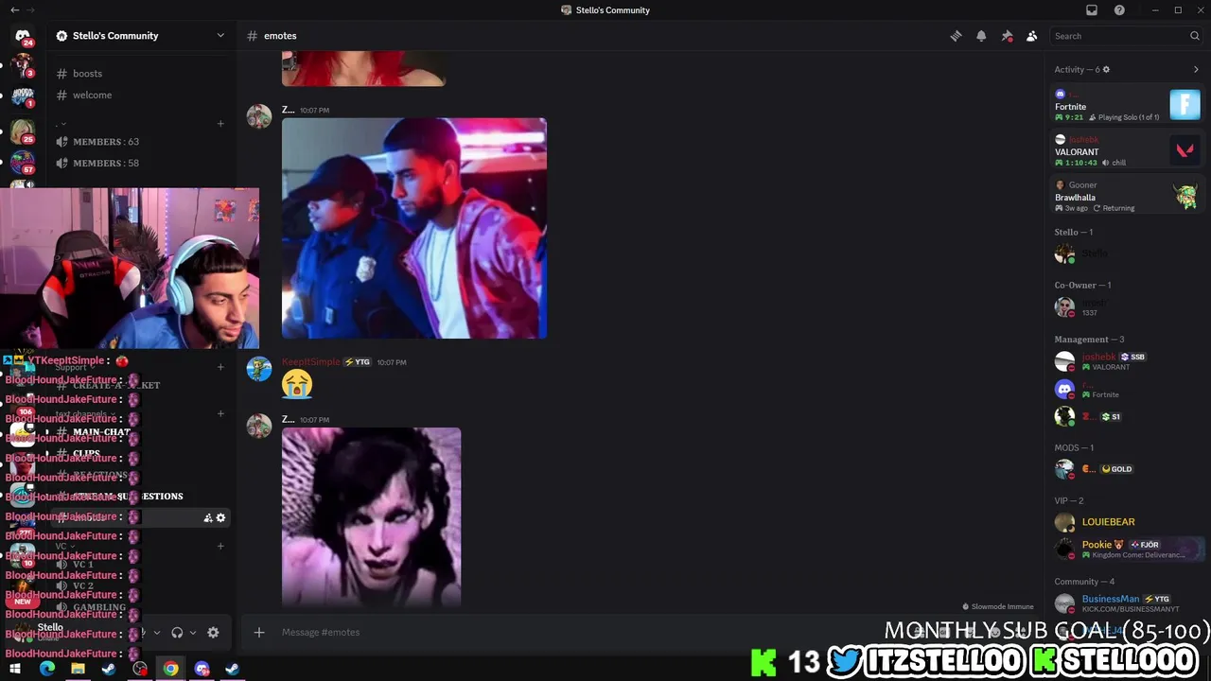The width and height of the screenshot is (1211, 681).
Task: Join the MEMBERS : 63 voice channel
Action: [x=140, y=142]
